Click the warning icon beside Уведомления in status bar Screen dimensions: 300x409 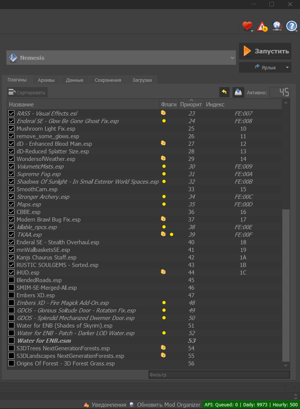pos(86,404)
